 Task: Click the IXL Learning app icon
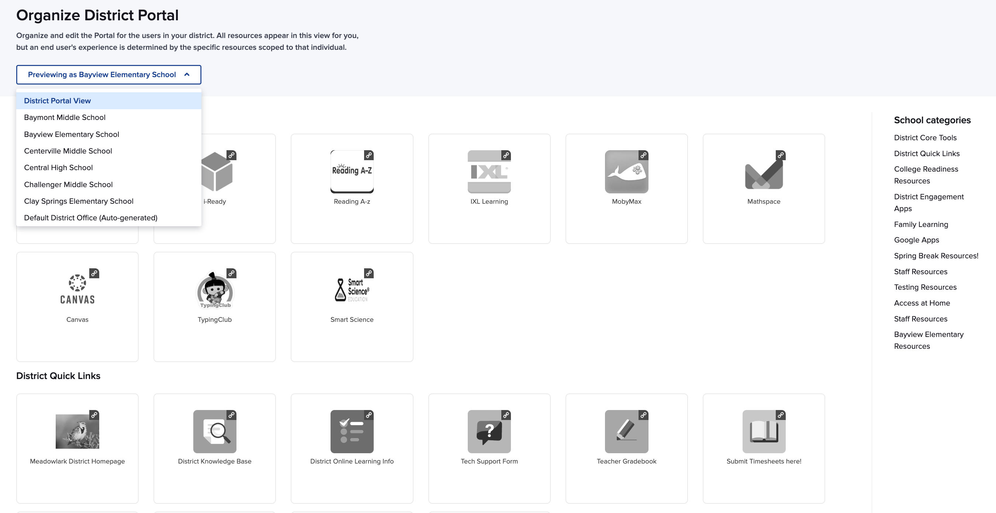tap(489, 171)
